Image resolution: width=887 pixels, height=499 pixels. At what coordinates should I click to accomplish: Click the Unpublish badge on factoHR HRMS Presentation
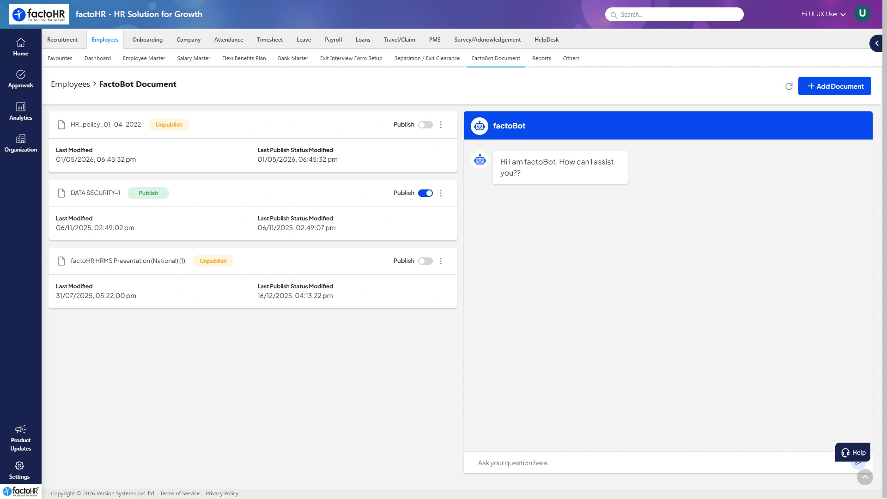click(213, 261)
